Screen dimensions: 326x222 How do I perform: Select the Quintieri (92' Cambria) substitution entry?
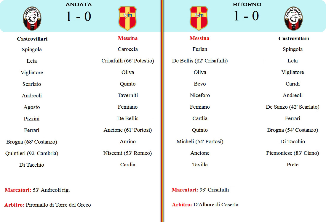tap(32, 153)
